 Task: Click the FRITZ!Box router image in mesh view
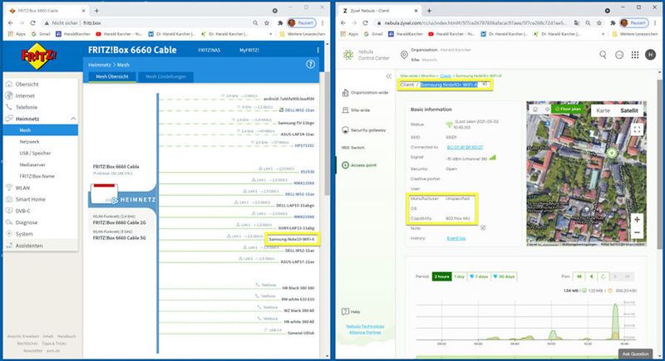104,193
